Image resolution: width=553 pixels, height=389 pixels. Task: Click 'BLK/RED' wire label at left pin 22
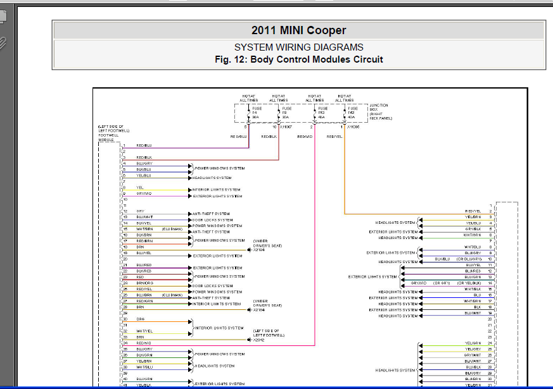click(144, 271)
